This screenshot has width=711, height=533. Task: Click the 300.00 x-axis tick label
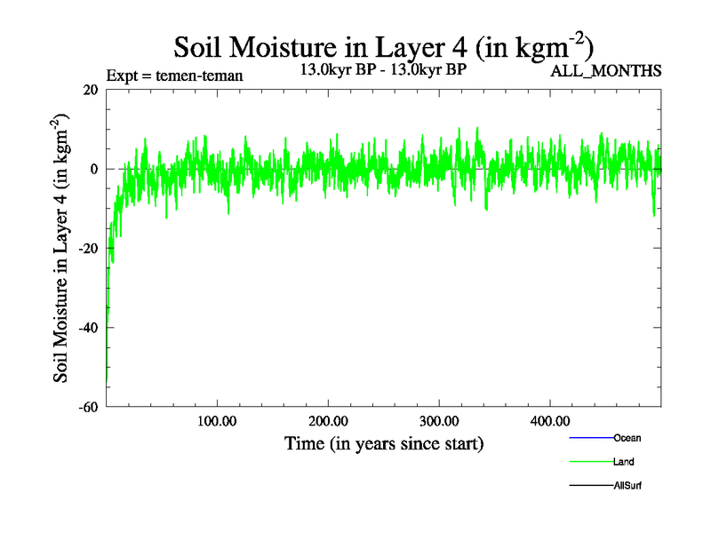point(439,420)
